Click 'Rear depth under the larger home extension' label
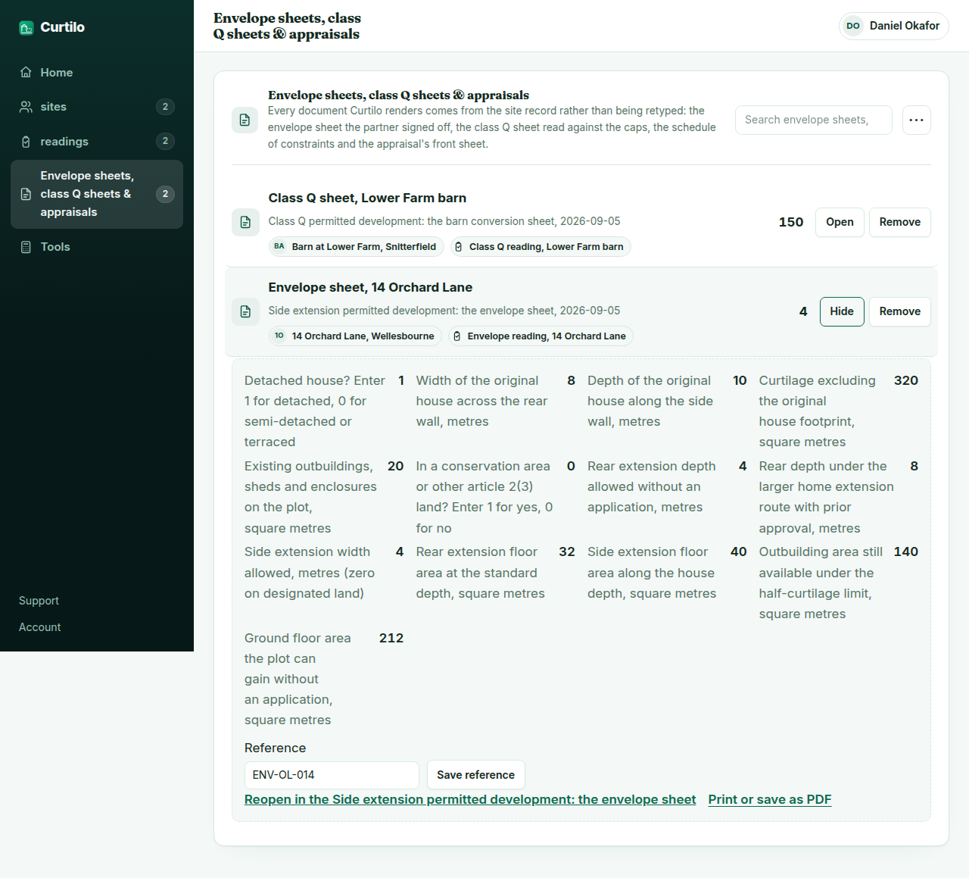The image size is (969, 878). (826, 497)
